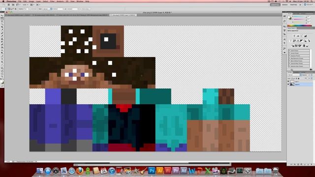Viewport: 315px width, 177px height.
Task: Add a Posterize adjustment
Action: pos(296,46)
